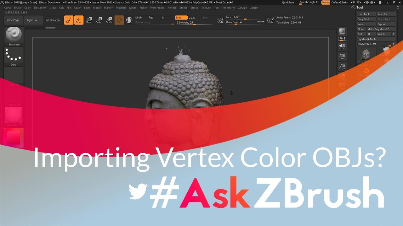The height and width of the screenshot is (226, 403).
Task: Open the Material menu
Action: tap(121, 8)
